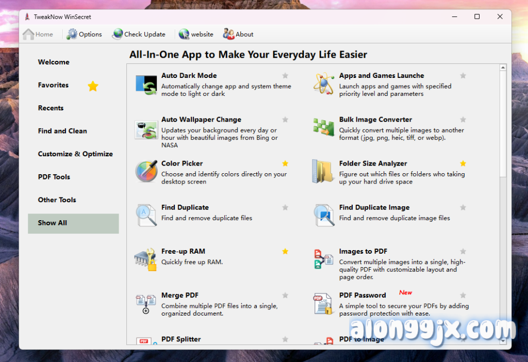The height and width of the screenshot is (362, 528).
Task: Click the Apps and Games Launcher icon
Action: pos(323,84)
